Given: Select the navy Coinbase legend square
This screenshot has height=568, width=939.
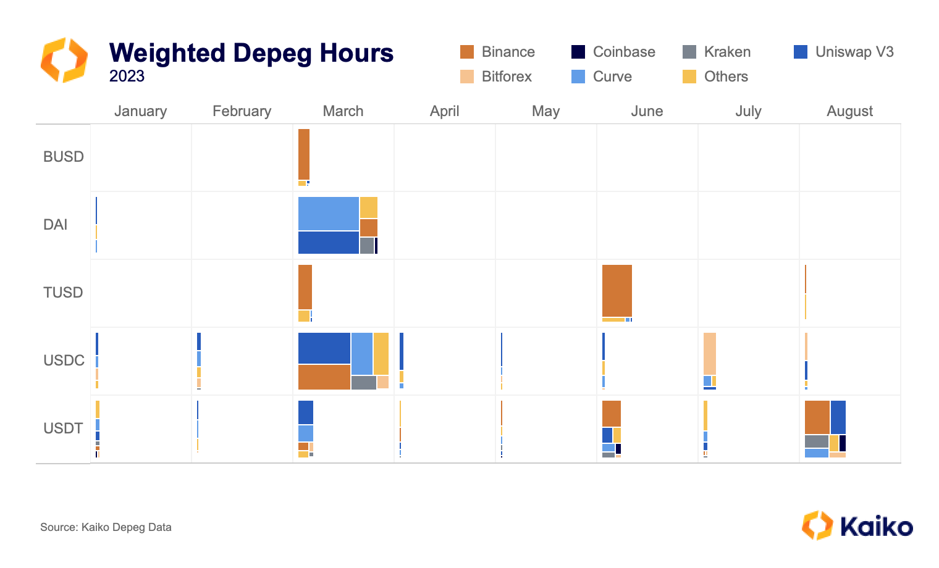Looking at the screenshot, I should pos(577,52).
